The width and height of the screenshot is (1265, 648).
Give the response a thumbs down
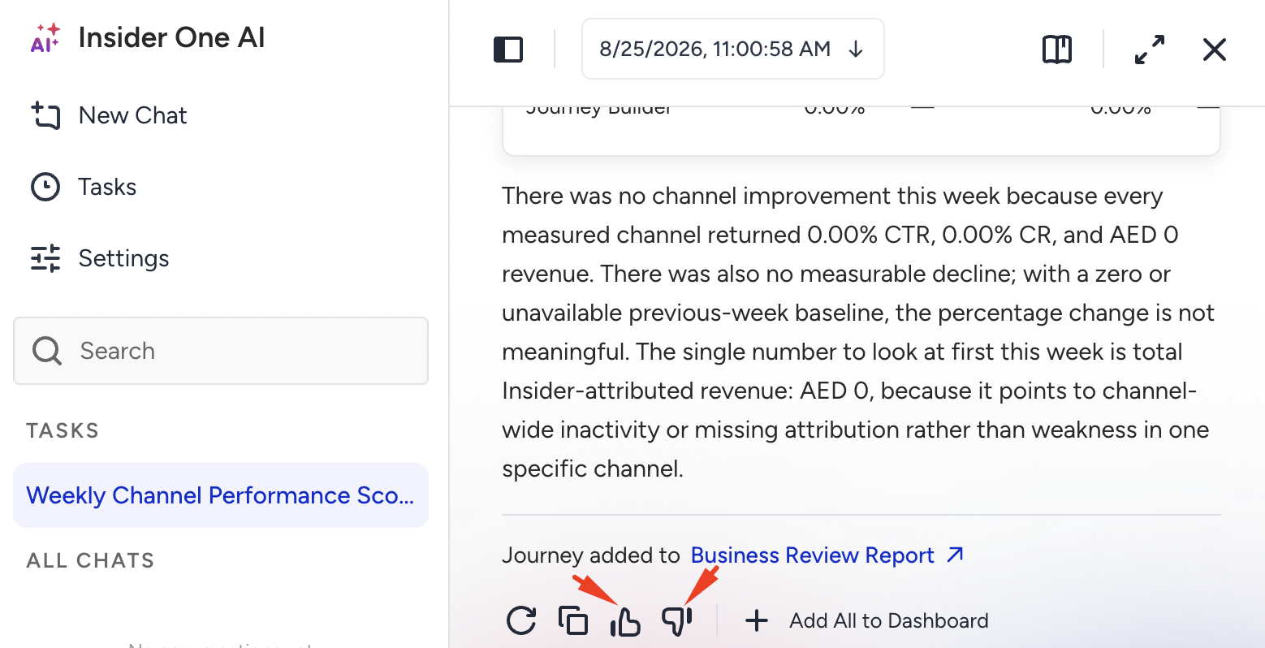point(677,621)
